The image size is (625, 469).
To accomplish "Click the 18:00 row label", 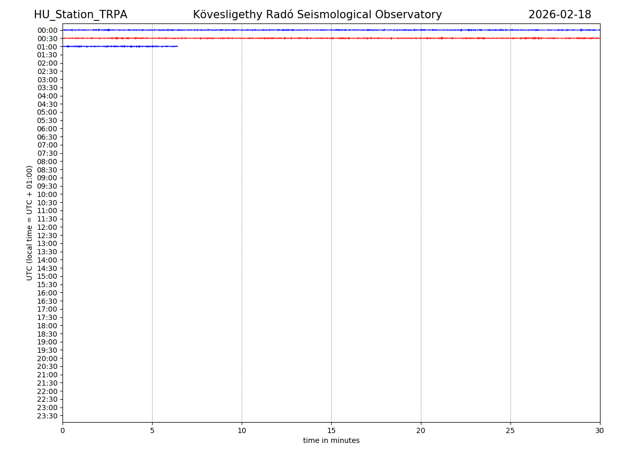I will coord(47,326).
